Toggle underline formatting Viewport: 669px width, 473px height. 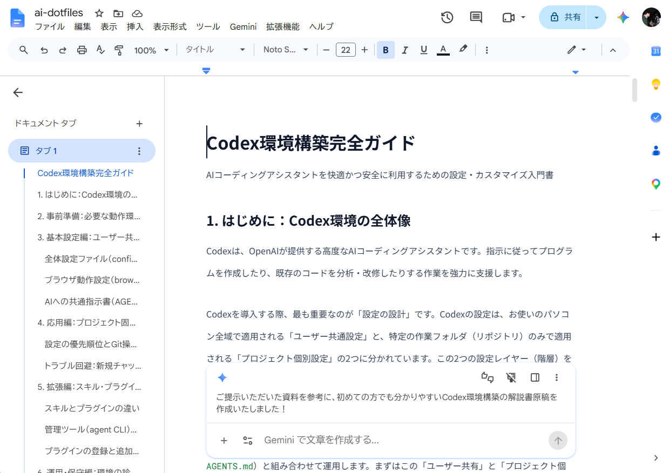(424, 50)
